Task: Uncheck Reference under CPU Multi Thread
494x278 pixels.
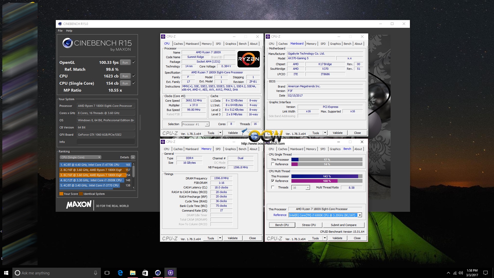Action: coord(273,181)
